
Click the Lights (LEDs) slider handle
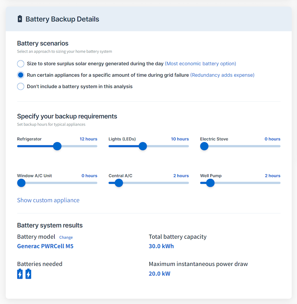(x=143, y=146)
